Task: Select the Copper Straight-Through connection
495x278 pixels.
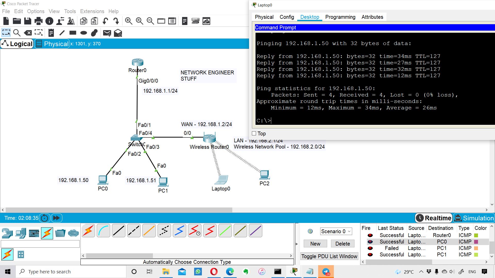Action: 119,231
